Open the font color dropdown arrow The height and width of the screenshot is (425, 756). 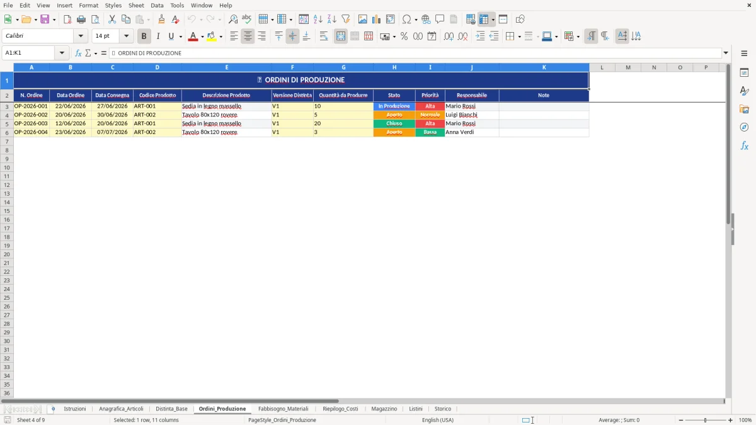point(202,37)
